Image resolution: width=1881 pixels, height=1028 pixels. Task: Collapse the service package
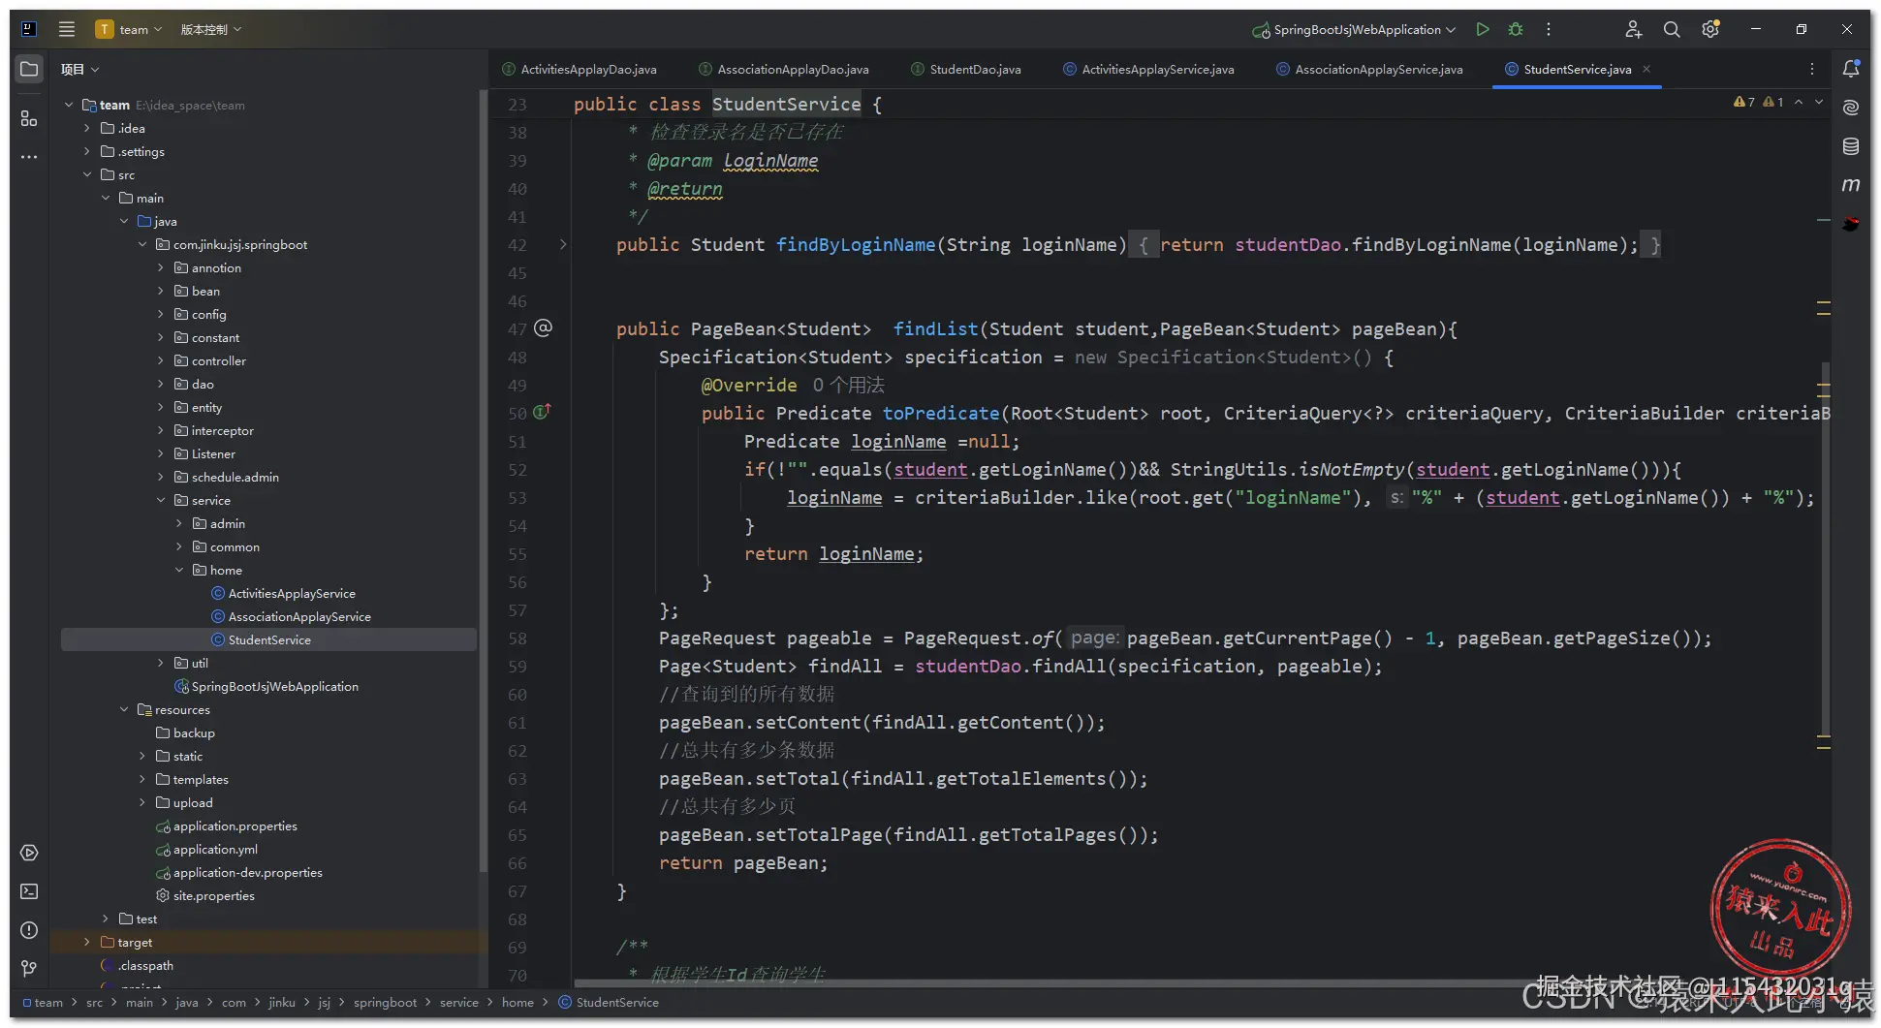(x=161, y=500)
